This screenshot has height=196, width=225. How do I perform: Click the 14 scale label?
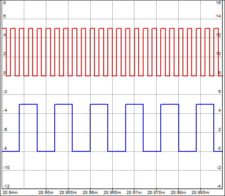(218, 16)
